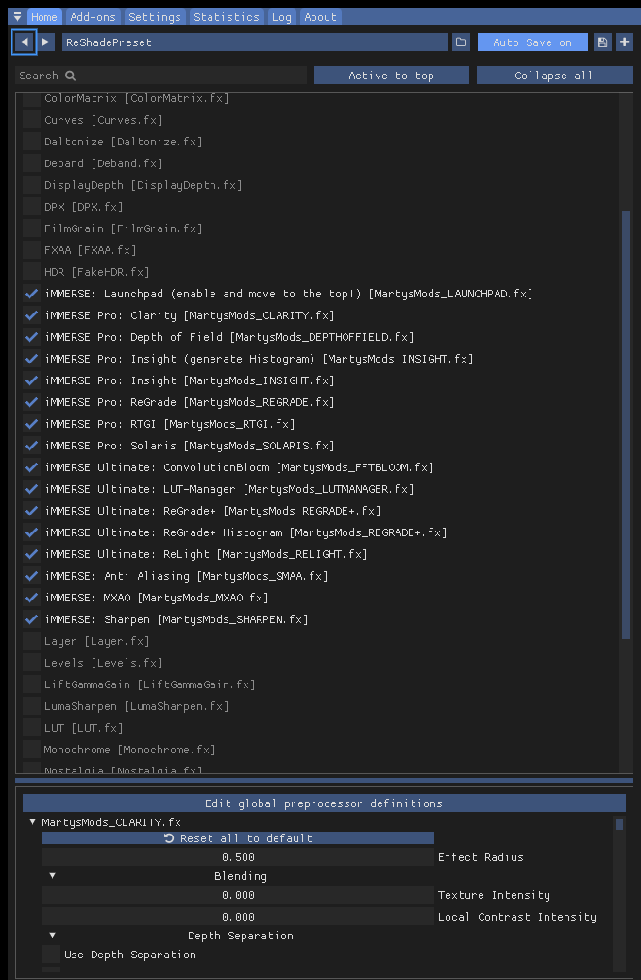Enable the Layer effect checkbox

tap(31, 641)
